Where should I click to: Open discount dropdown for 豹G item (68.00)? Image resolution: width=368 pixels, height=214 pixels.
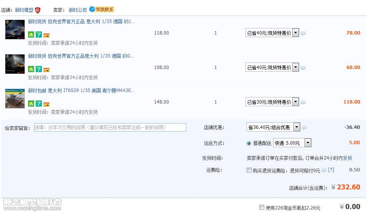(x=272, y=67)
